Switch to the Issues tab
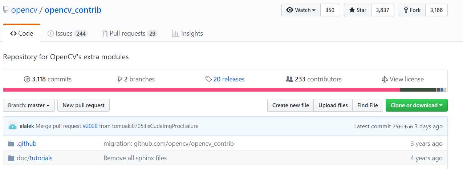The image size is (463, 169). pos(67,33)
